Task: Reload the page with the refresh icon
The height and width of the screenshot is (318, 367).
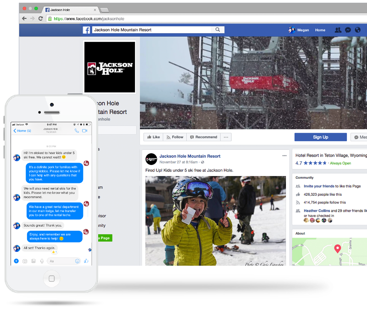Action: pyautogui.click(x=40, y=18)
